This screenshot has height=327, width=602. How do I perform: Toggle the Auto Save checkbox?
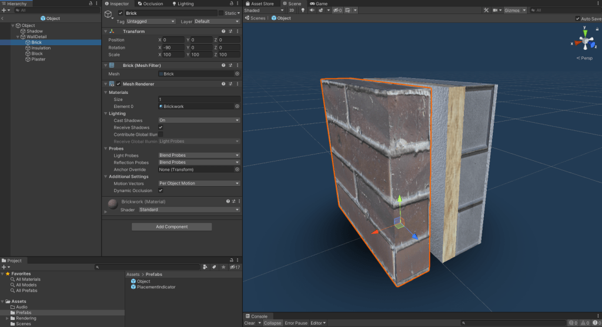point(577,18)
